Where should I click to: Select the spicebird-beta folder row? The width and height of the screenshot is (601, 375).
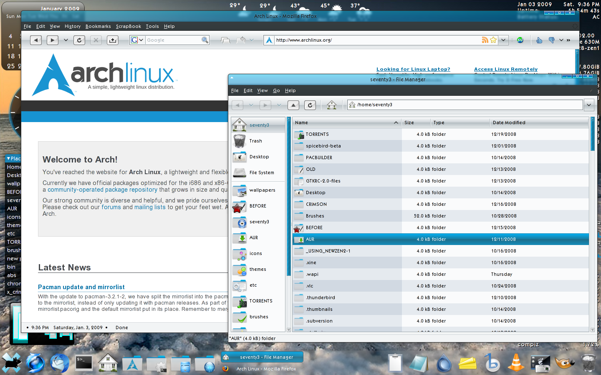click(441, 146)
